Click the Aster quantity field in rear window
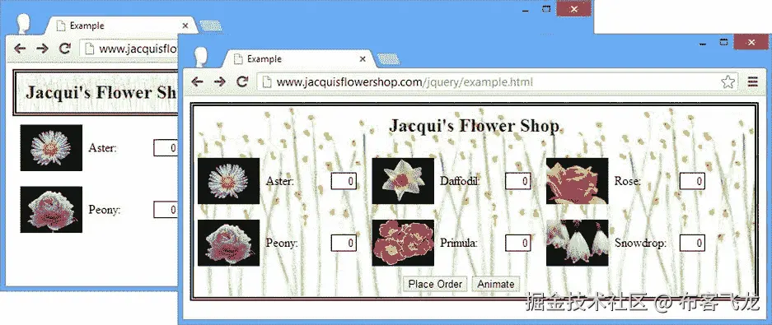The width and height of the screenshot is (772, 325). (x=166, y=148)
